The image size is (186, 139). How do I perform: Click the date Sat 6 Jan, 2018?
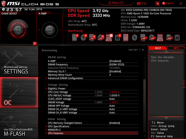point(33,9)
